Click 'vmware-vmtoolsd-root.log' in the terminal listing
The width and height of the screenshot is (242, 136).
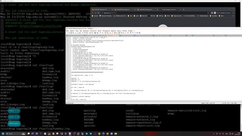click(x=187, y=111)
